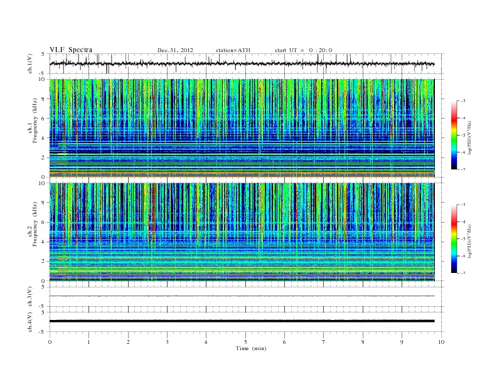The width and height of the screenshot is (497, 384).
Task: Click time axis tick label "9"
Action: (x=402, y=342)
